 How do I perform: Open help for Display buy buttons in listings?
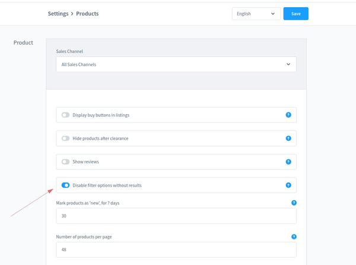288,115
